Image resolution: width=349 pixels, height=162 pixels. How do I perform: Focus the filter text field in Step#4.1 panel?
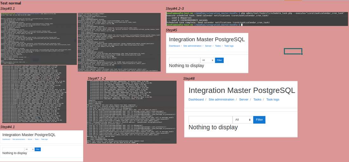13,149
